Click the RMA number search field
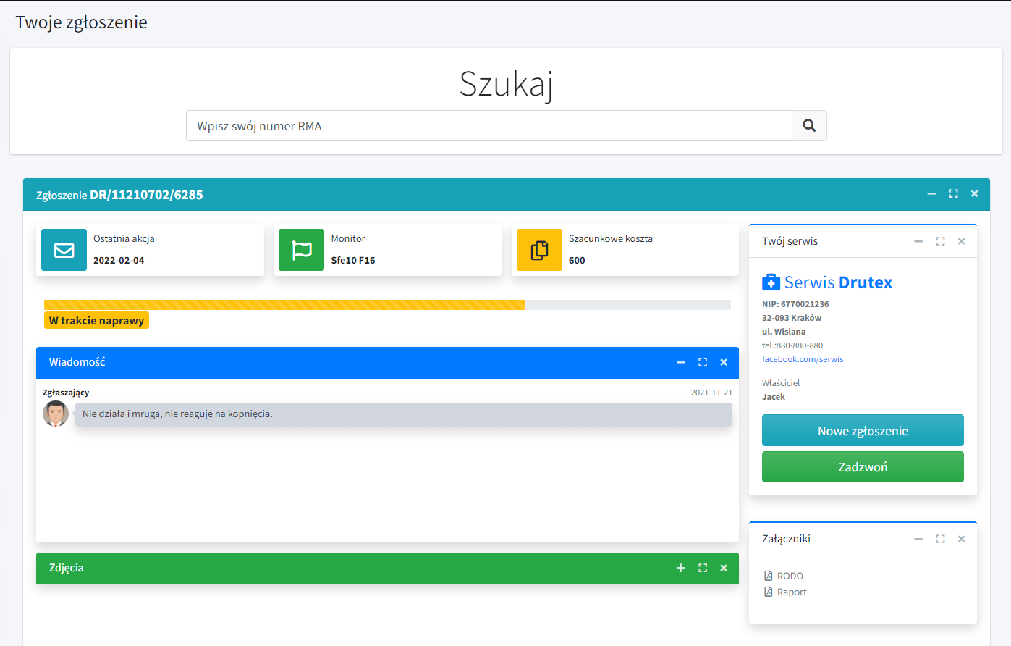 [489, 126]
